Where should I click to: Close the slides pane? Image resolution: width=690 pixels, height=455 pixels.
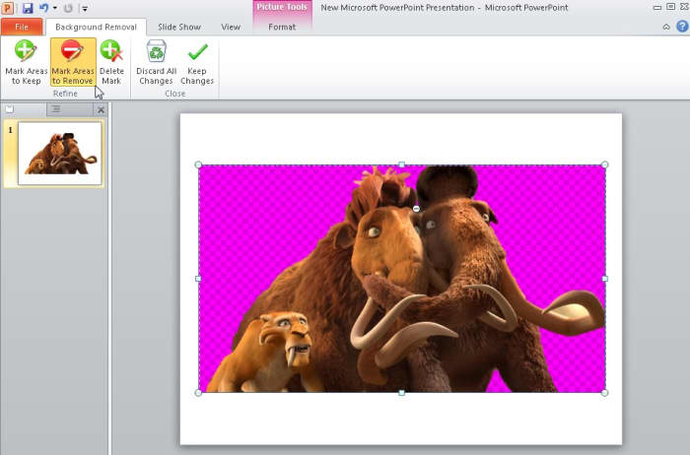101,109
